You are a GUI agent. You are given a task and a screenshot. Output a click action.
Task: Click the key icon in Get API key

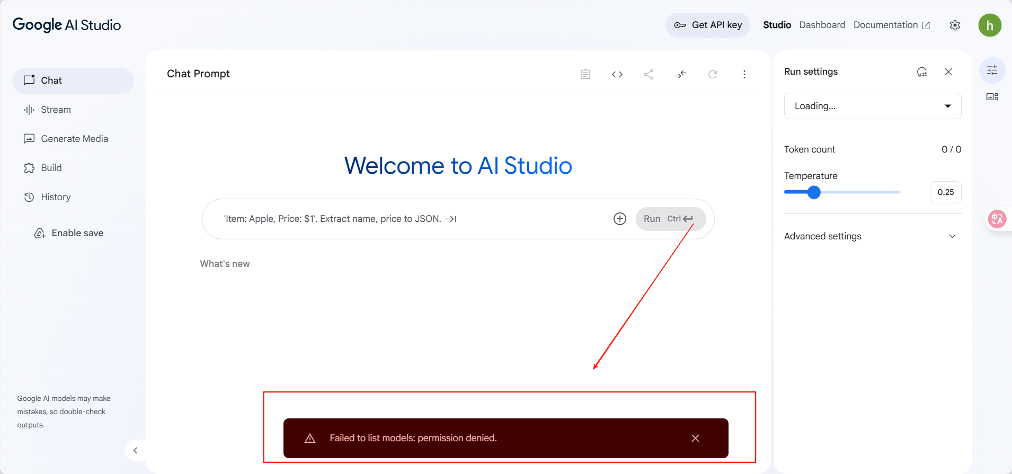[x=680, y=25]
